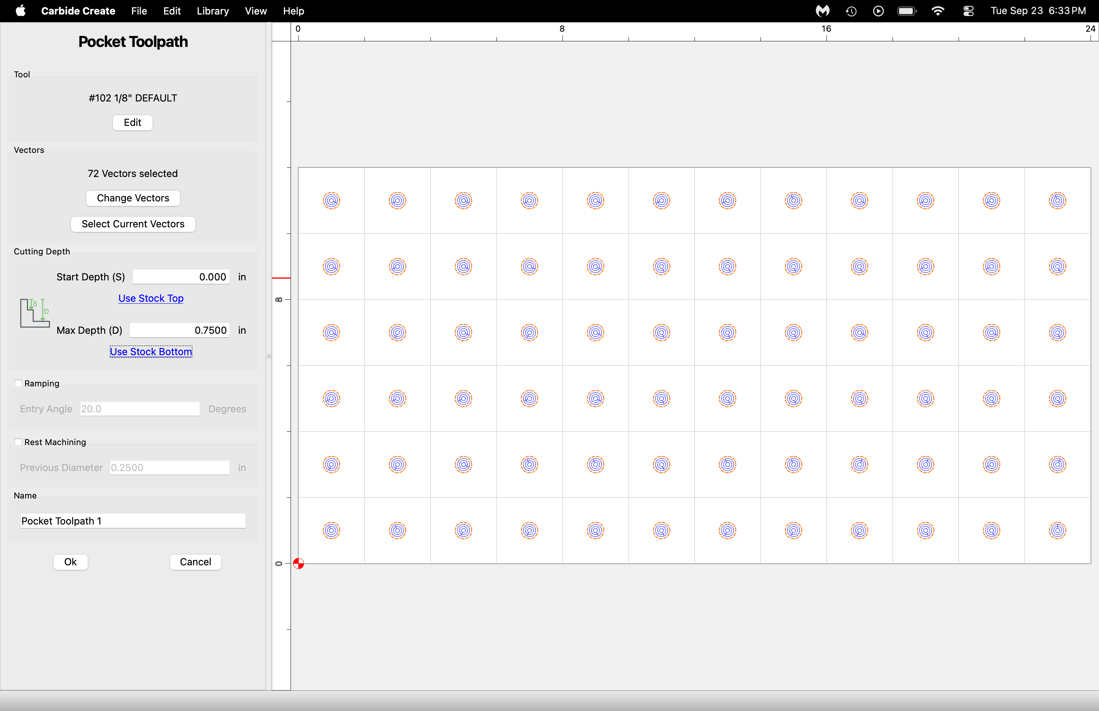Open the View menu
Screen dimensions: 1099x711
(255, 11)
